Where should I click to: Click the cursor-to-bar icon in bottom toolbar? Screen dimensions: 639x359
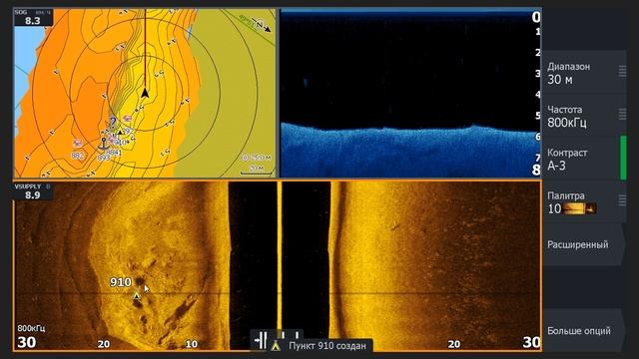pos(261,340)
